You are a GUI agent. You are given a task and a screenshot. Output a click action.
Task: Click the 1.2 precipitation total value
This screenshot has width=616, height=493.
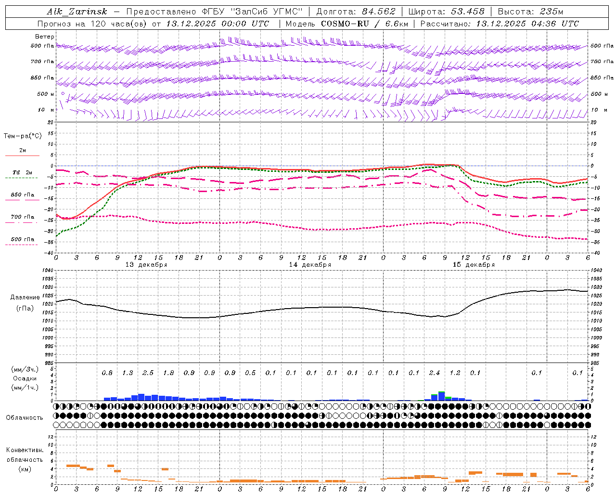coord(455,373)
